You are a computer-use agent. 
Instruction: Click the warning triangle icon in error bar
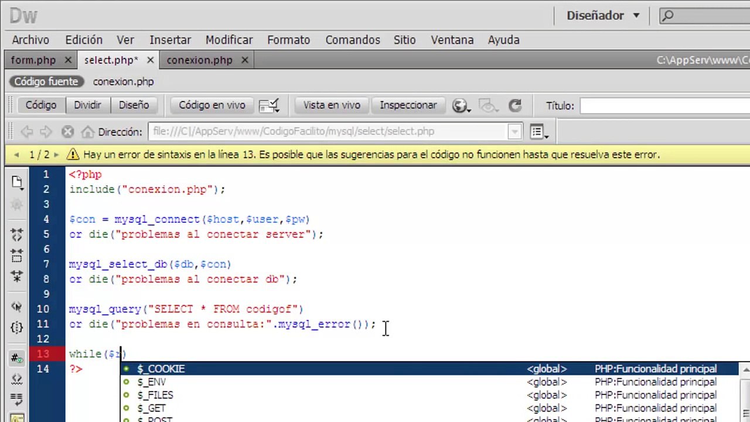[x=73, y=155]
